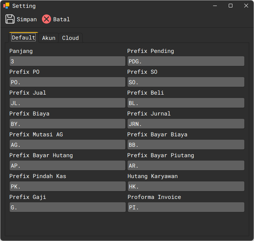Edit the Hutang Karyawan field
Screen dimensions: 254x241
(x=186, y=187)
